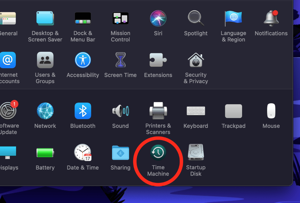This screenshot has width=300, height=203.
Task: Open Internet Accounts preferences
Action: coord(8,60)
